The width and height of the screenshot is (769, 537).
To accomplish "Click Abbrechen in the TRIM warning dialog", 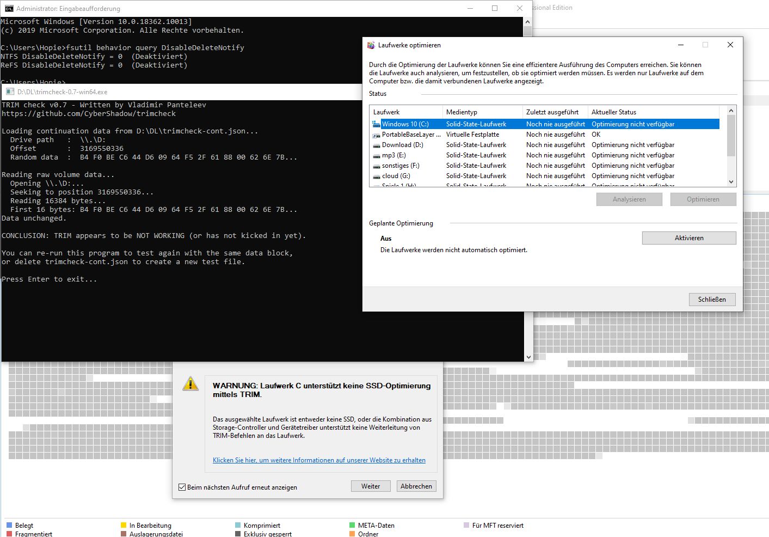I will pos(416,486).
